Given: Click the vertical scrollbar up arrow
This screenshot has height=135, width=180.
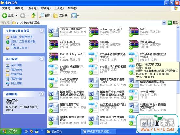Looking at the screenshot, I should pos(178,27).
